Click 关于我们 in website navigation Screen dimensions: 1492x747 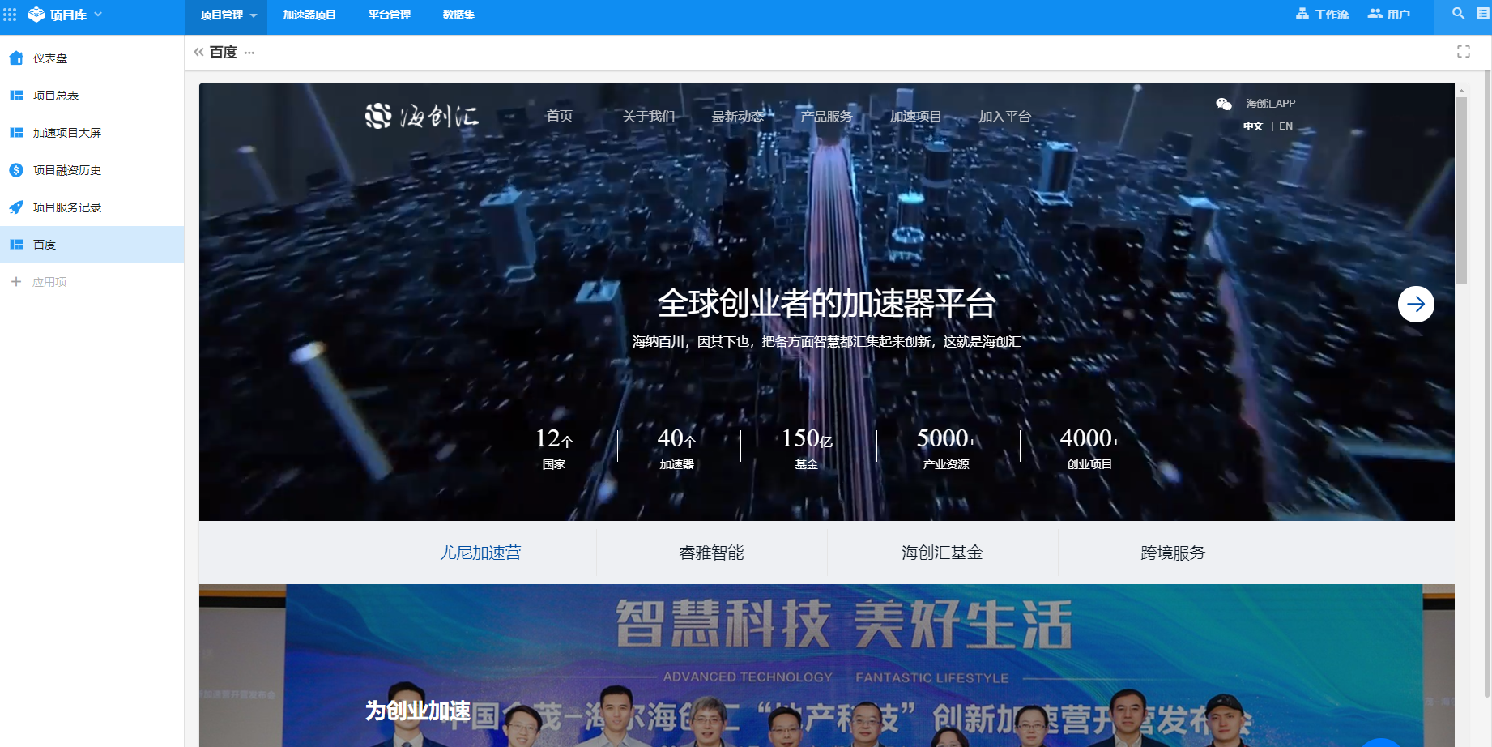648,117
